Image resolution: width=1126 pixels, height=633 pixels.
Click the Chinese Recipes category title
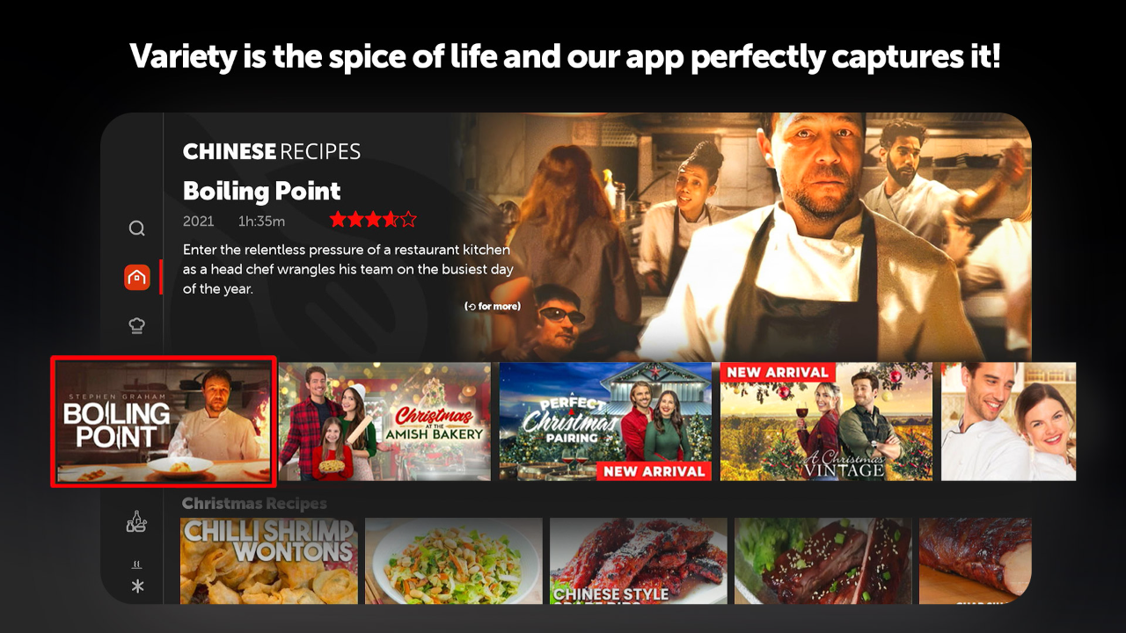coord(272,151)
